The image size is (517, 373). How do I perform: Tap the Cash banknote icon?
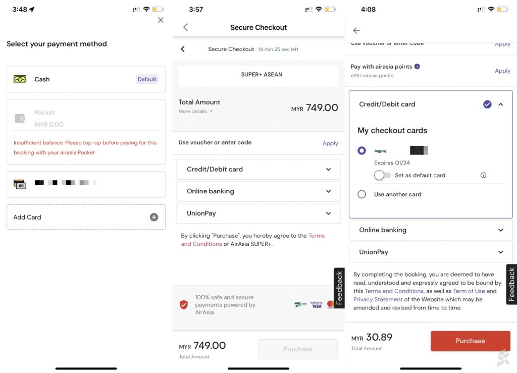20,79
